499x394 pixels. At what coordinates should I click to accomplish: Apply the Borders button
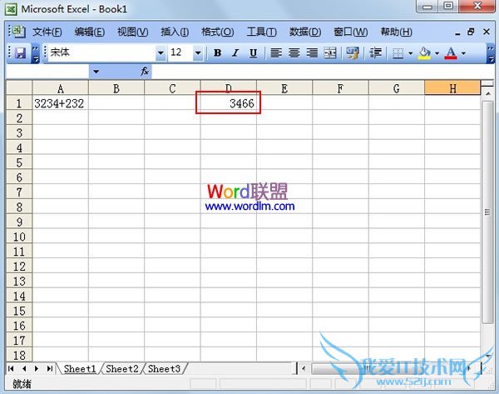pos(398,52)
